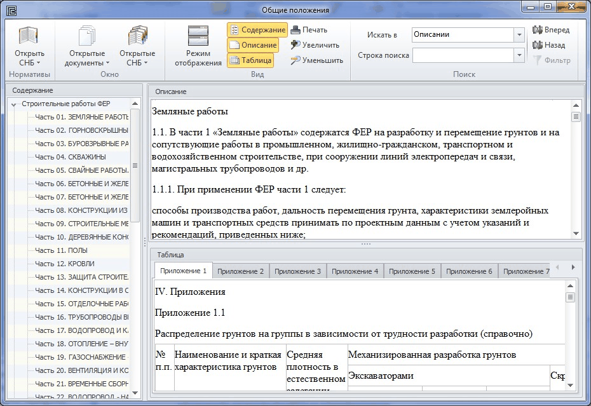Select 'Часть 20. ВЕНТИЛЯЦИЯ И КС' tree item
This screenshot has width=591, height=406.
click(81, 370)
